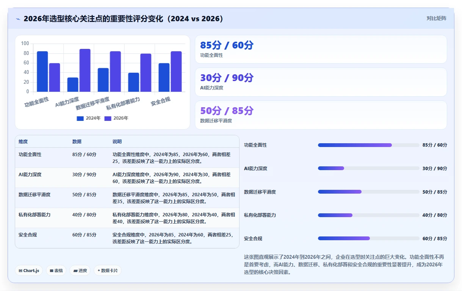Click the 维度 column header
462x291 pixels.
pyautogui.click(x=23, y=142)
